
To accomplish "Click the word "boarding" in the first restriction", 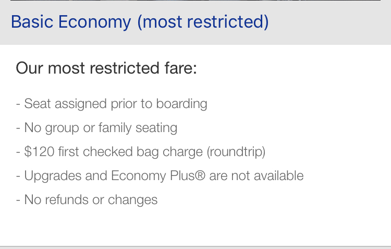I will [x=182, y=104].
